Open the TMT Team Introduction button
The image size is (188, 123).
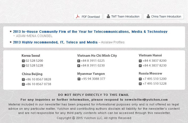click(123, 17)
